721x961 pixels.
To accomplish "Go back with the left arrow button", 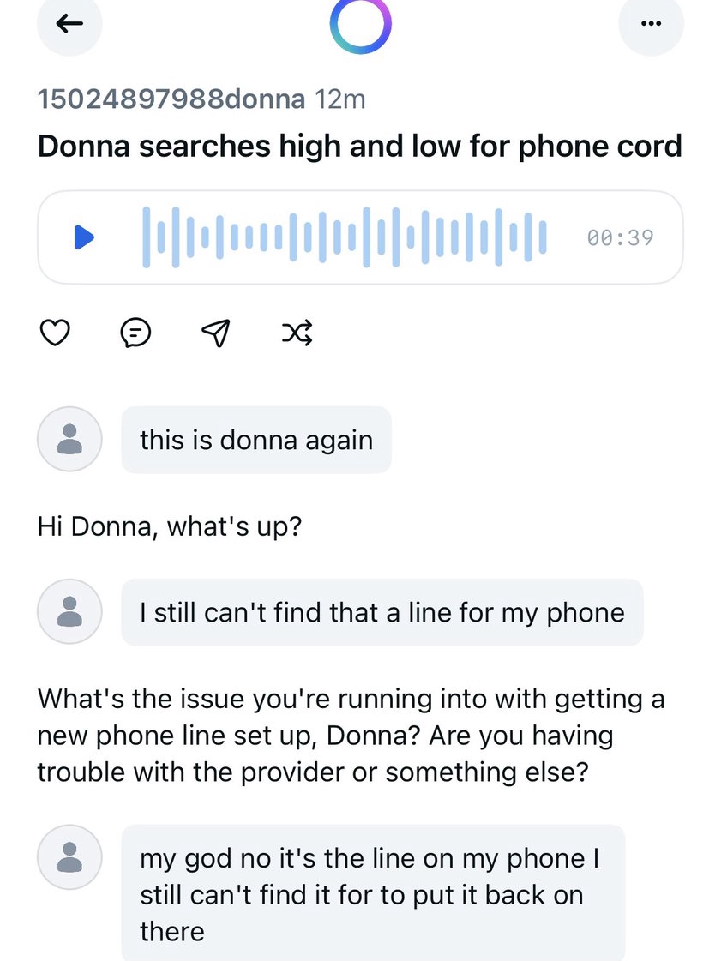I will (x=69, y=23).
